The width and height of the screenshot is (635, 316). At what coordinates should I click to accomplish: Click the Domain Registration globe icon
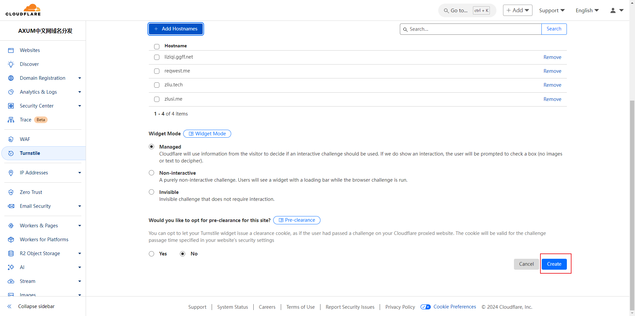[x=11, y=78]
